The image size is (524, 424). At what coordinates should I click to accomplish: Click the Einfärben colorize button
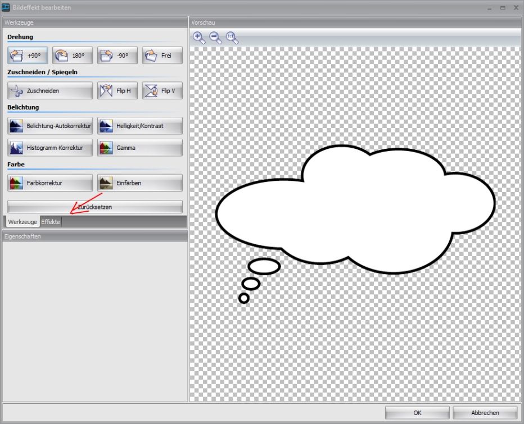139,183
